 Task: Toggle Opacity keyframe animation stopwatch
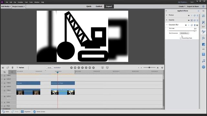coord(191,20)
